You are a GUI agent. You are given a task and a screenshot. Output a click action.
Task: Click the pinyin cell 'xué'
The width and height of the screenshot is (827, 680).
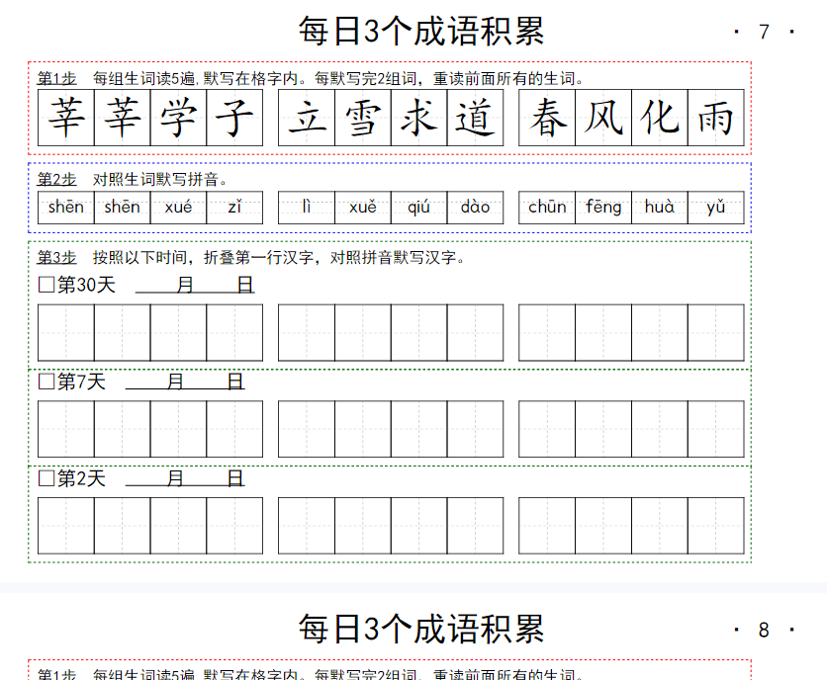tap(178, 208)
